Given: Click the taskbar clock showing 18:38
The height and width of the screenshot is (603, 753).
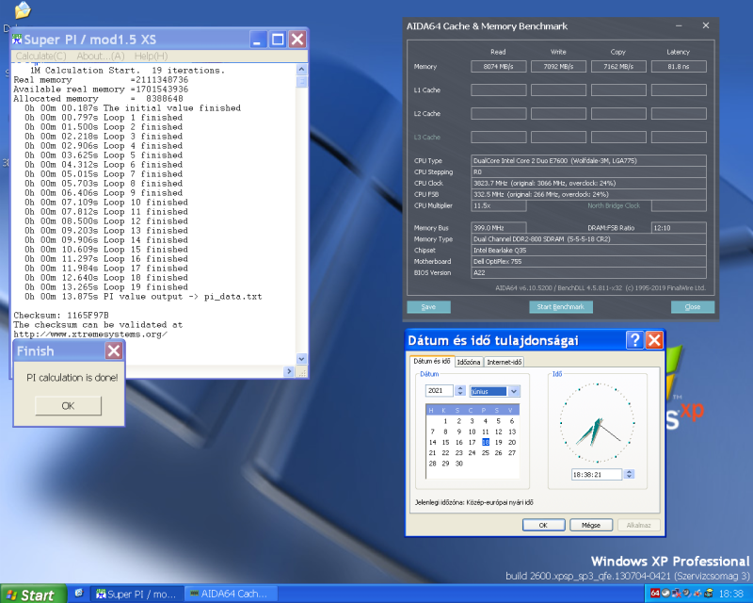Looking at the screenshot, I should pos(731,594).
